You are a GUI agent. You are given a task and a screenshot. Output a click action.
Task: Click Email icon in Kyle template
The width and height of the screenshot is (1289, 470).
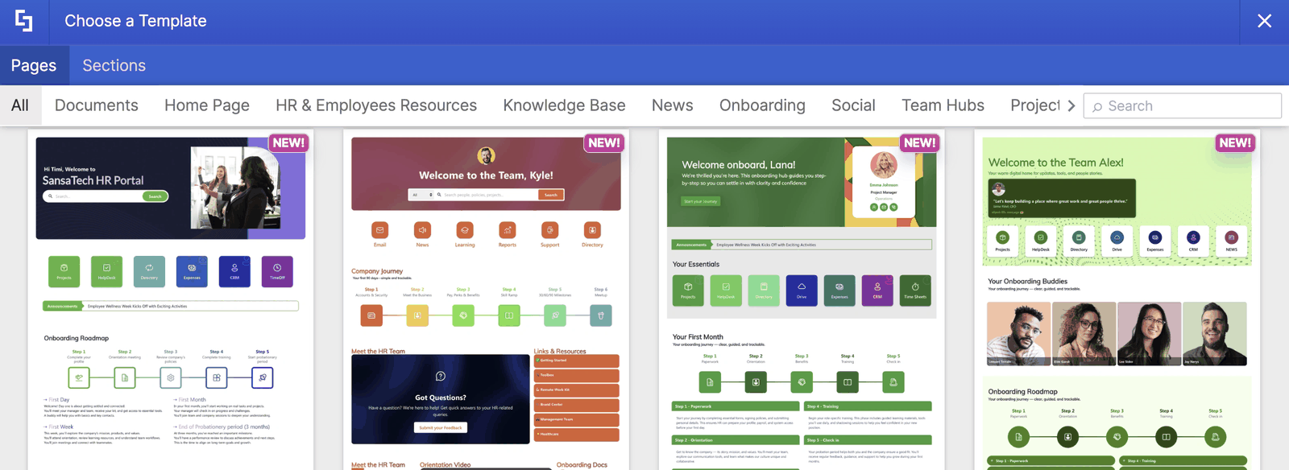pyautogui.click(x=380, y=230)
